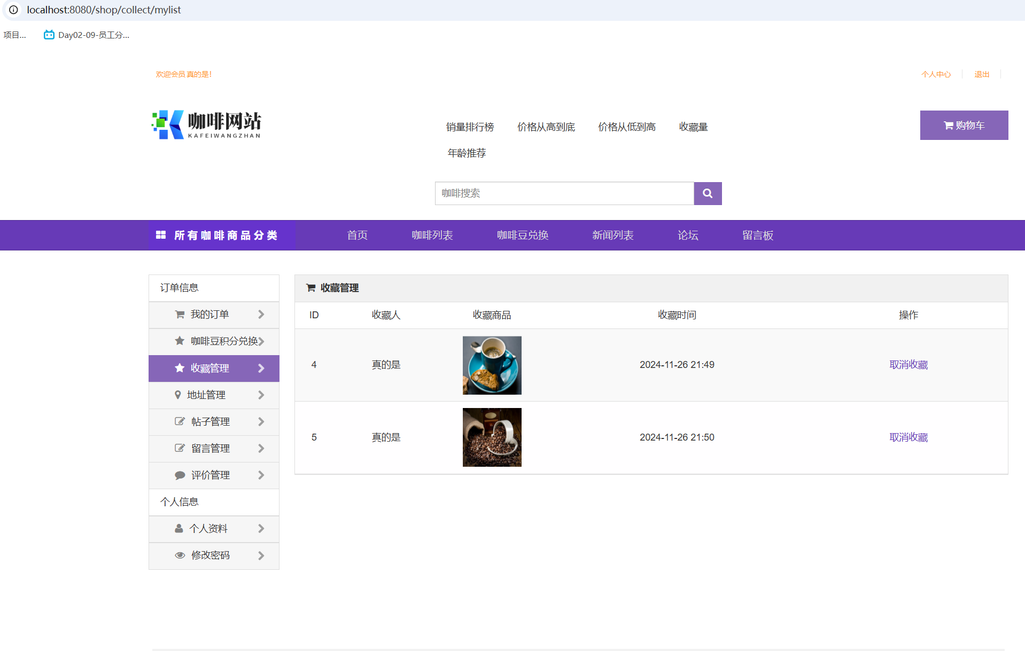Click the edit icon next to 帖子管理
Image resolution: width=1025 pixels, height=651 pixels.
(180, 421)
